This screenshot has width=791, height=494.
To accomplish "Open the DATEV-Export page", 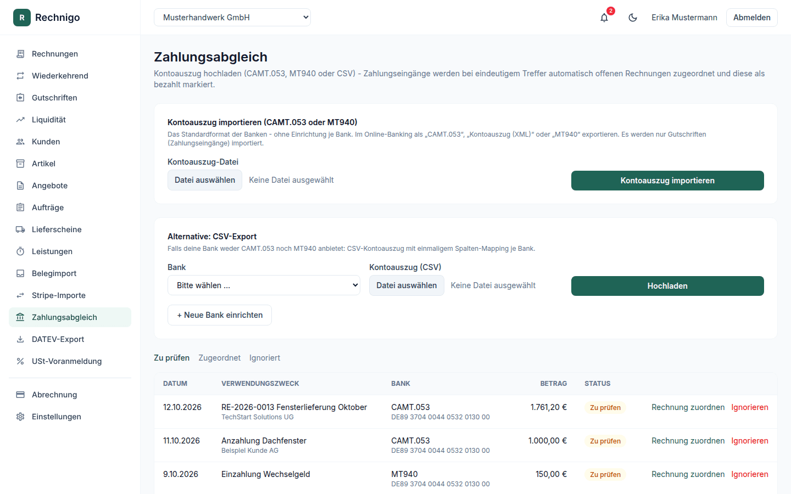I will click(x=70, y=339).
